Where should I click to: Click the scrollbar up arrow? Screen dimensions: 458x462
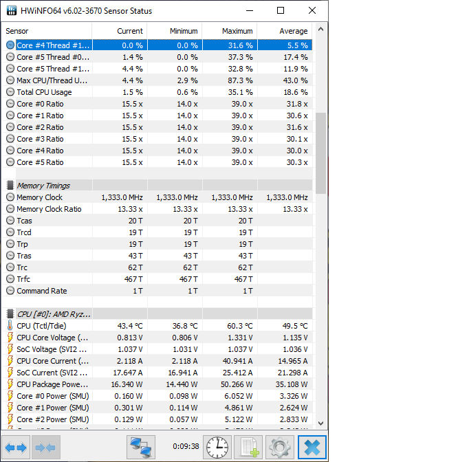coord(320,29)
